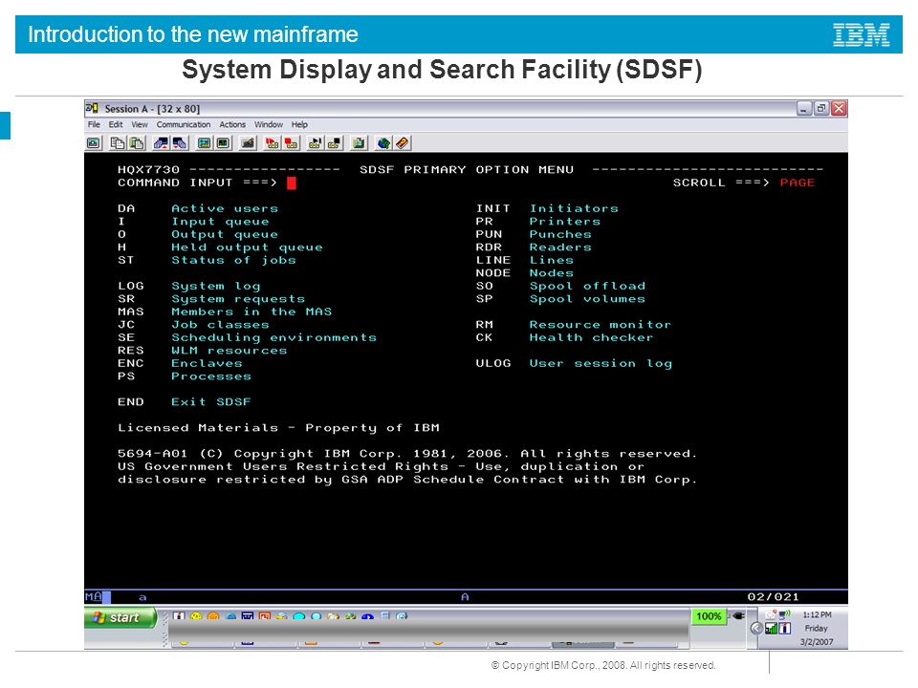This screenshot has height=688, width=918.
Task: Click the 'Enclaves' option text
Action: coord(207,363)
